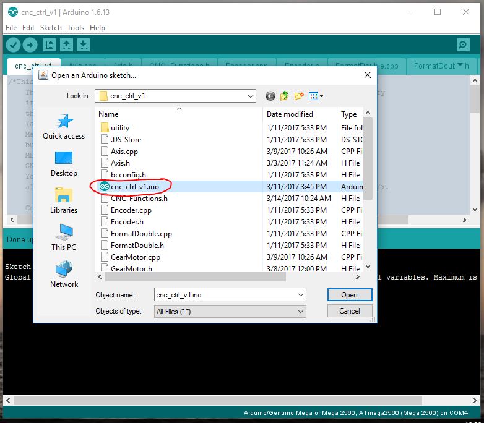Close the Open an Arduino sketch dialog
The width and height of the screenshot is (484, 423).
367,75
